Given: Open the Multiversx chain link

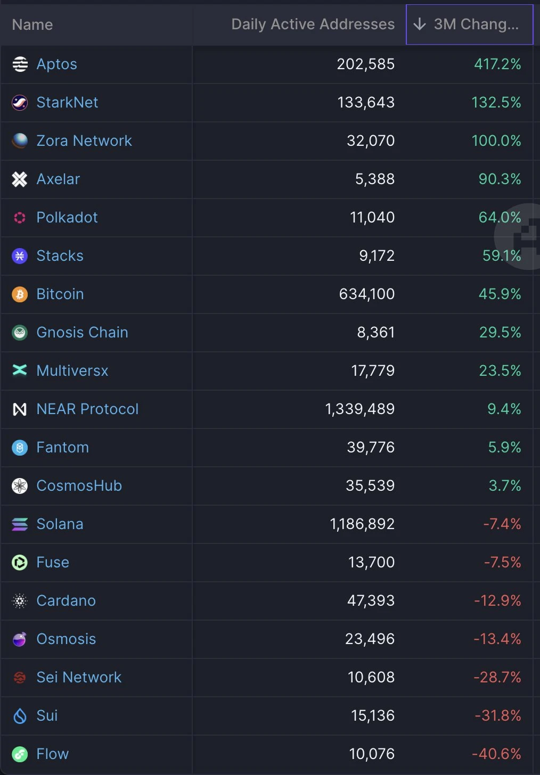Looking at the screenshot, I should [72, 371].
